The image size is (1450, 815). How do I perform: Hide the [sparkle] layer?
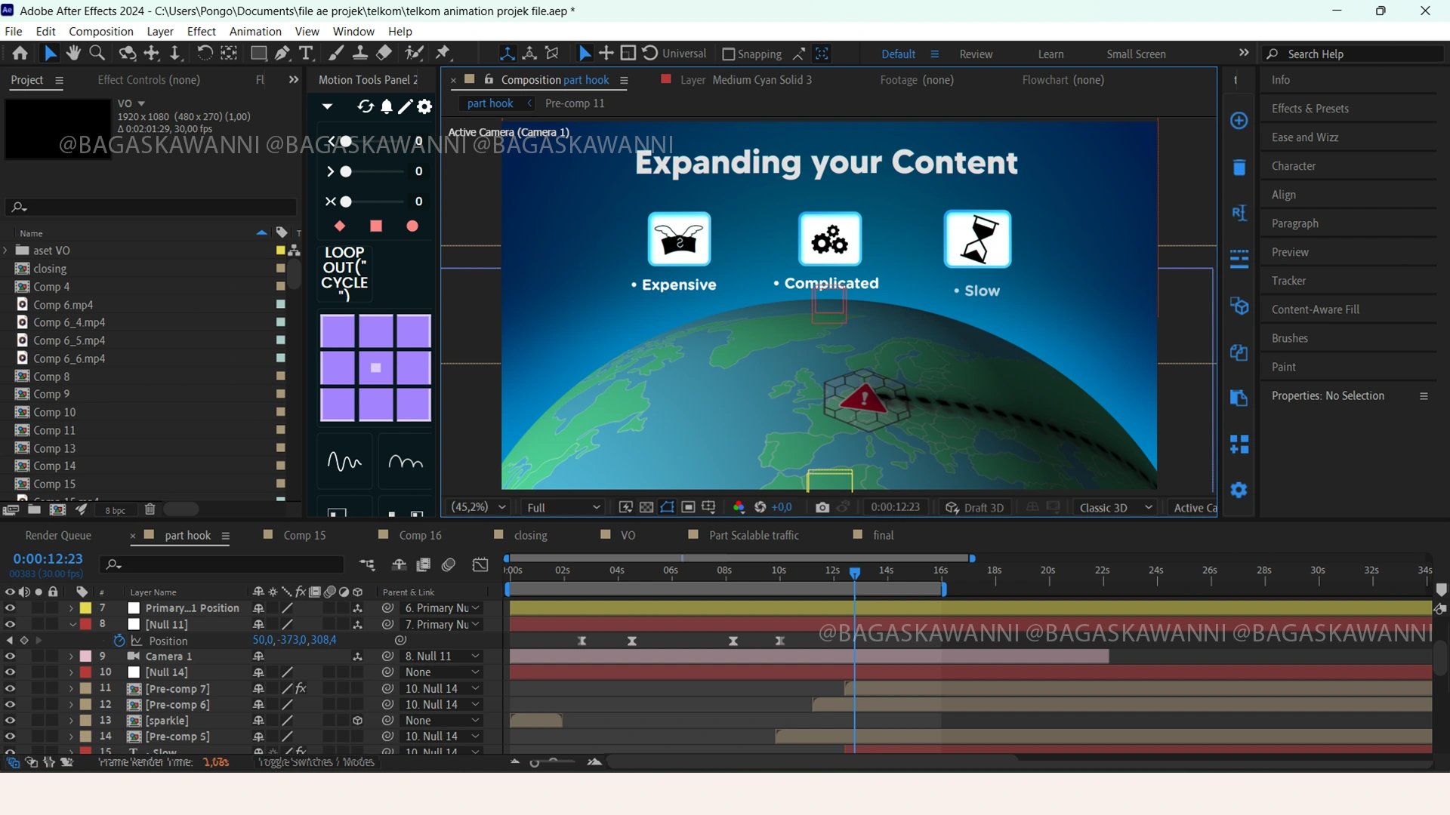(x=10, y=721)
